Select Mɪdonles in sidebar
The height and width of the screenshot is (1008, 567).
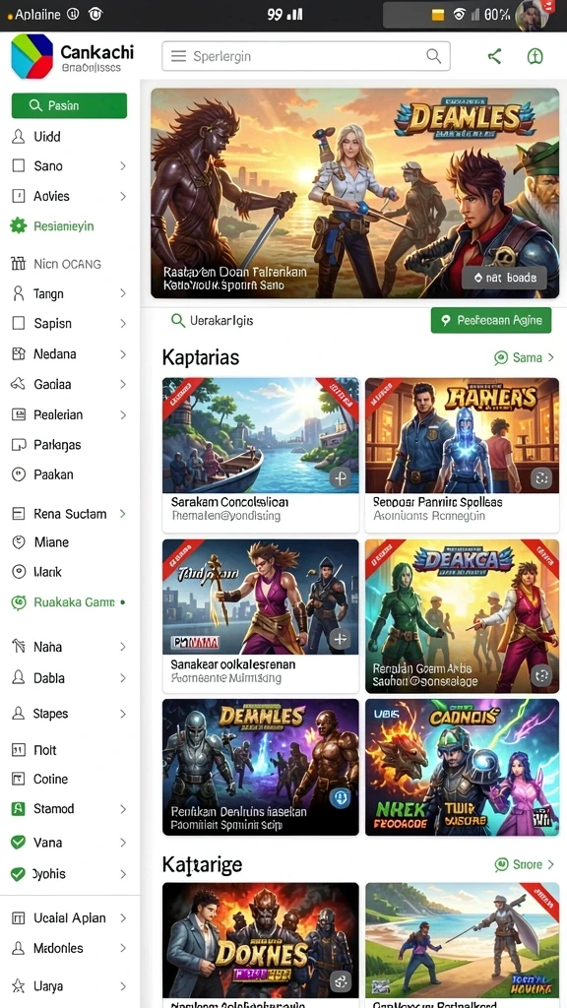(x=70, y=948)
